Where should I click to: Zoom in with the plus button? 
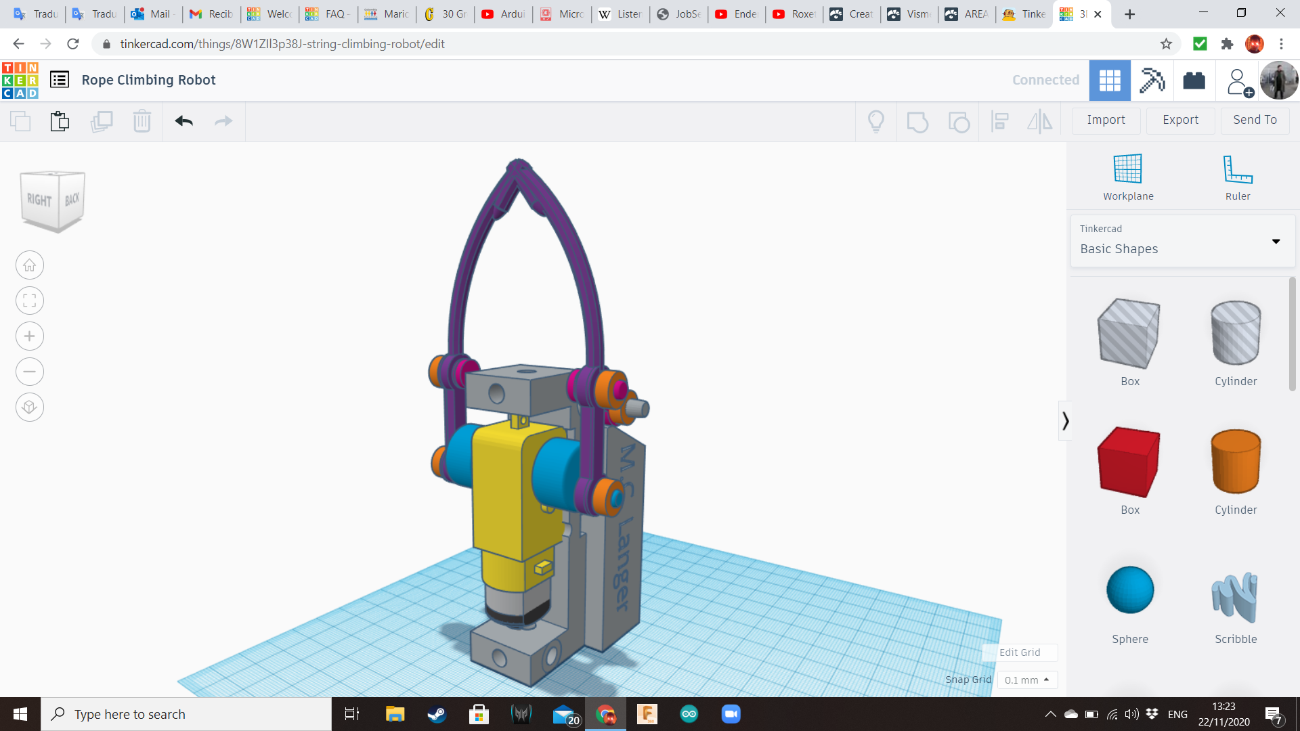30,336
